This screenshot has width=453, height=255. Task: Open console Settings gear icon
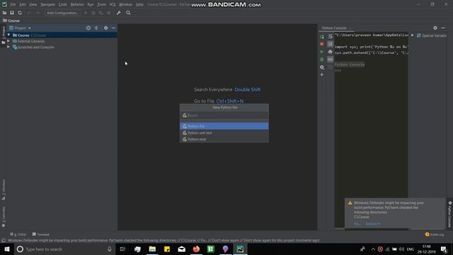tap(322, 67)
